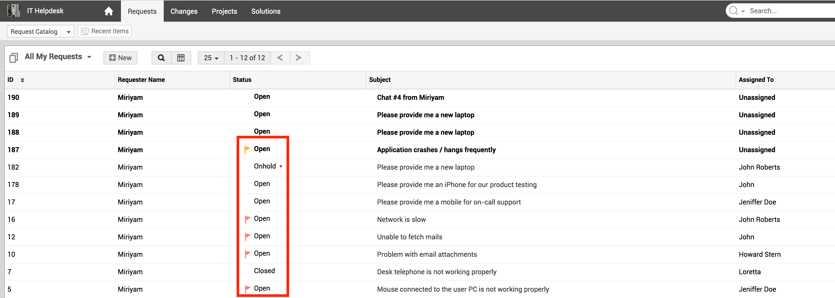Click the IT Helpdesk logo image
The height and width of the screenshot is (298, 835).
[14, 11]
